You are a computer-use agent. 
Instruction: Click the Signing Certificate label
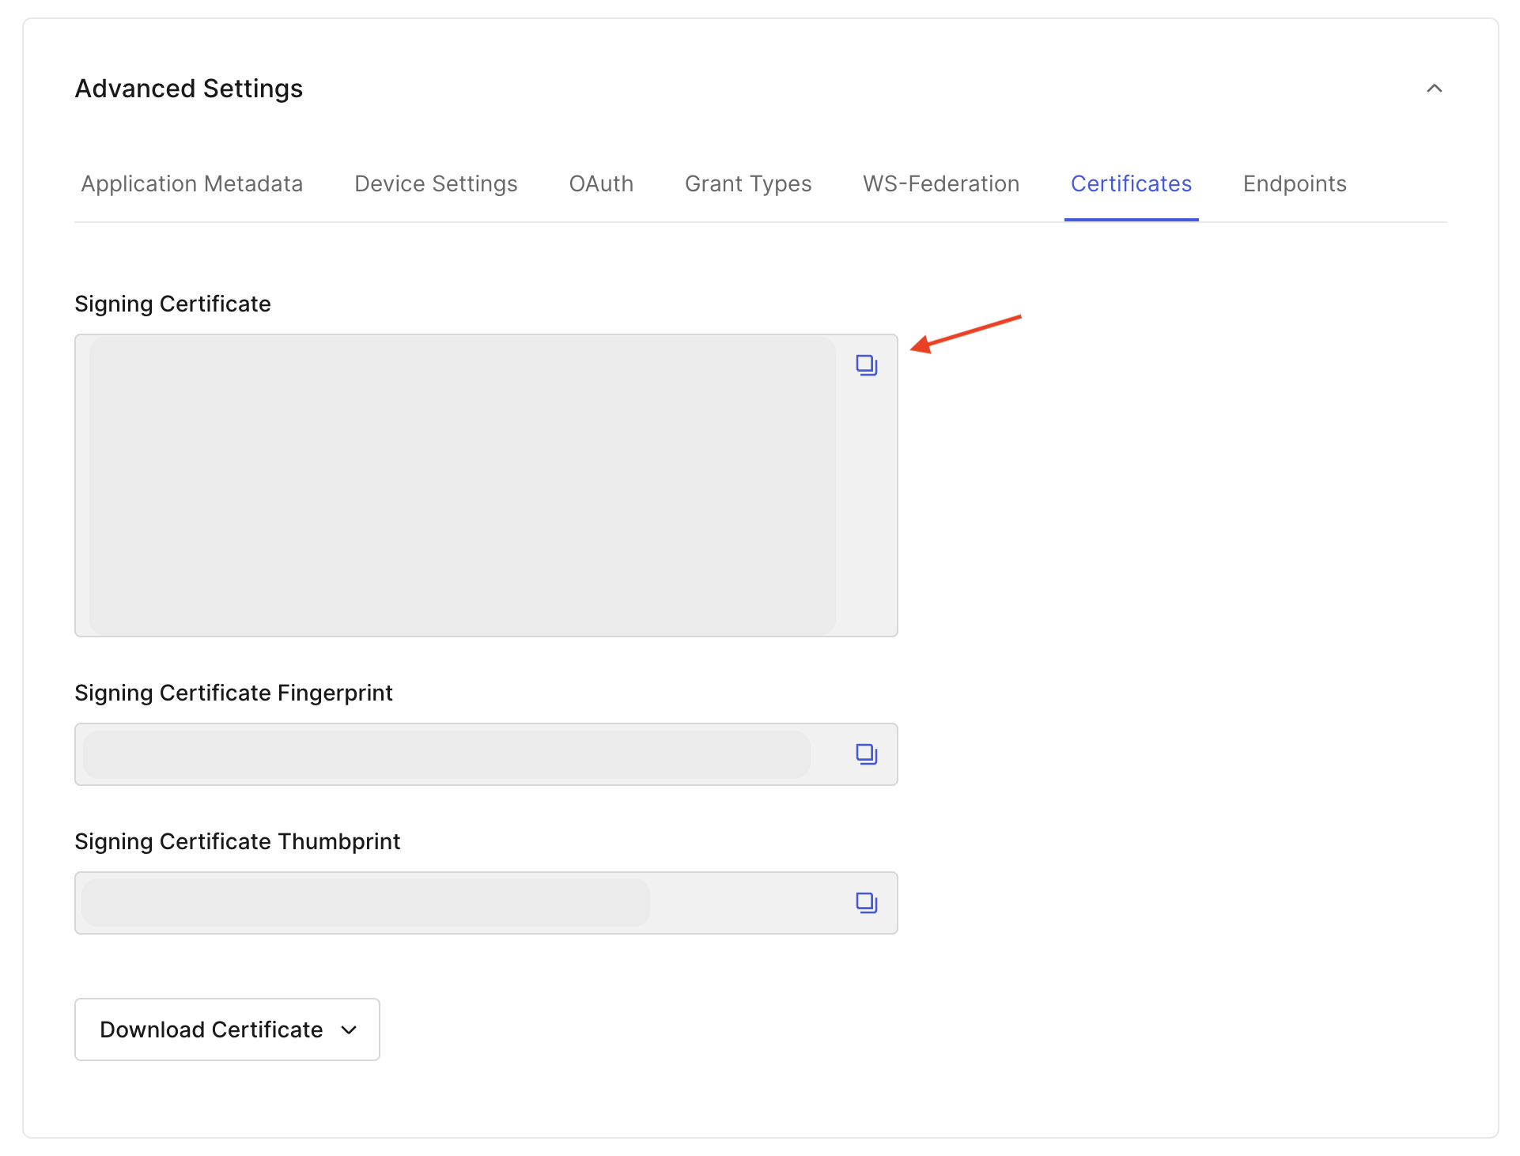(x=172, y=304)
